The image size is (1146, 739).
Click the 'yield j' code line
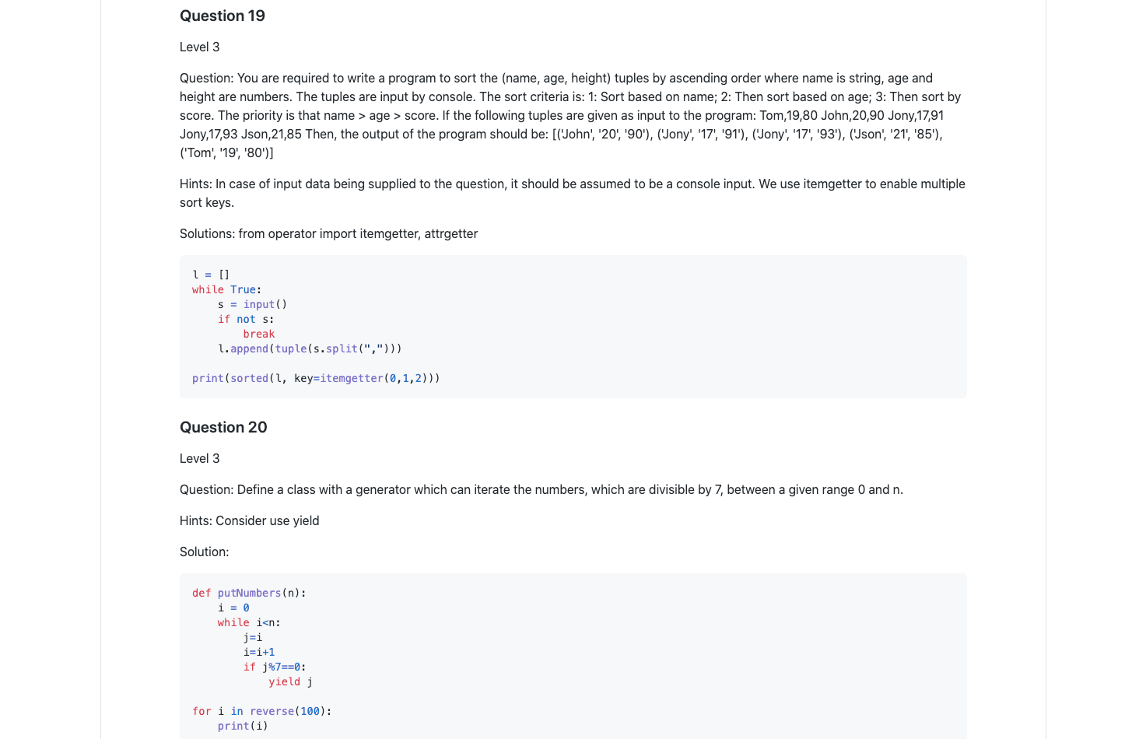(x=291, y=681)
